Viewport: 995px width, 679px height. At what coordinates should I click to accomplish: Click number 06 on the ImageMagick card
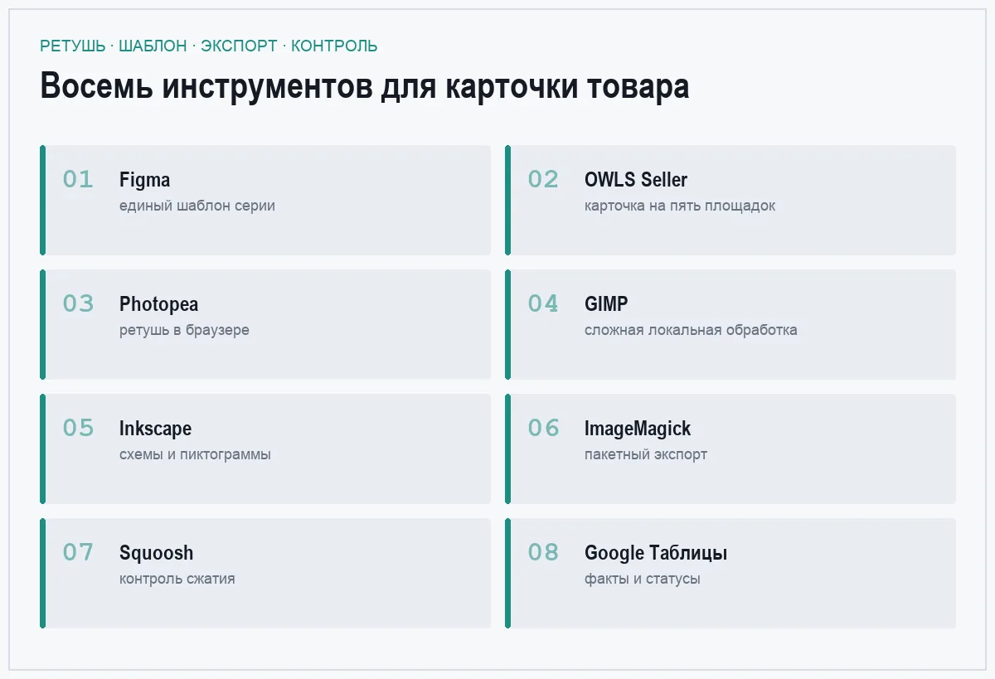pos(544,428)
